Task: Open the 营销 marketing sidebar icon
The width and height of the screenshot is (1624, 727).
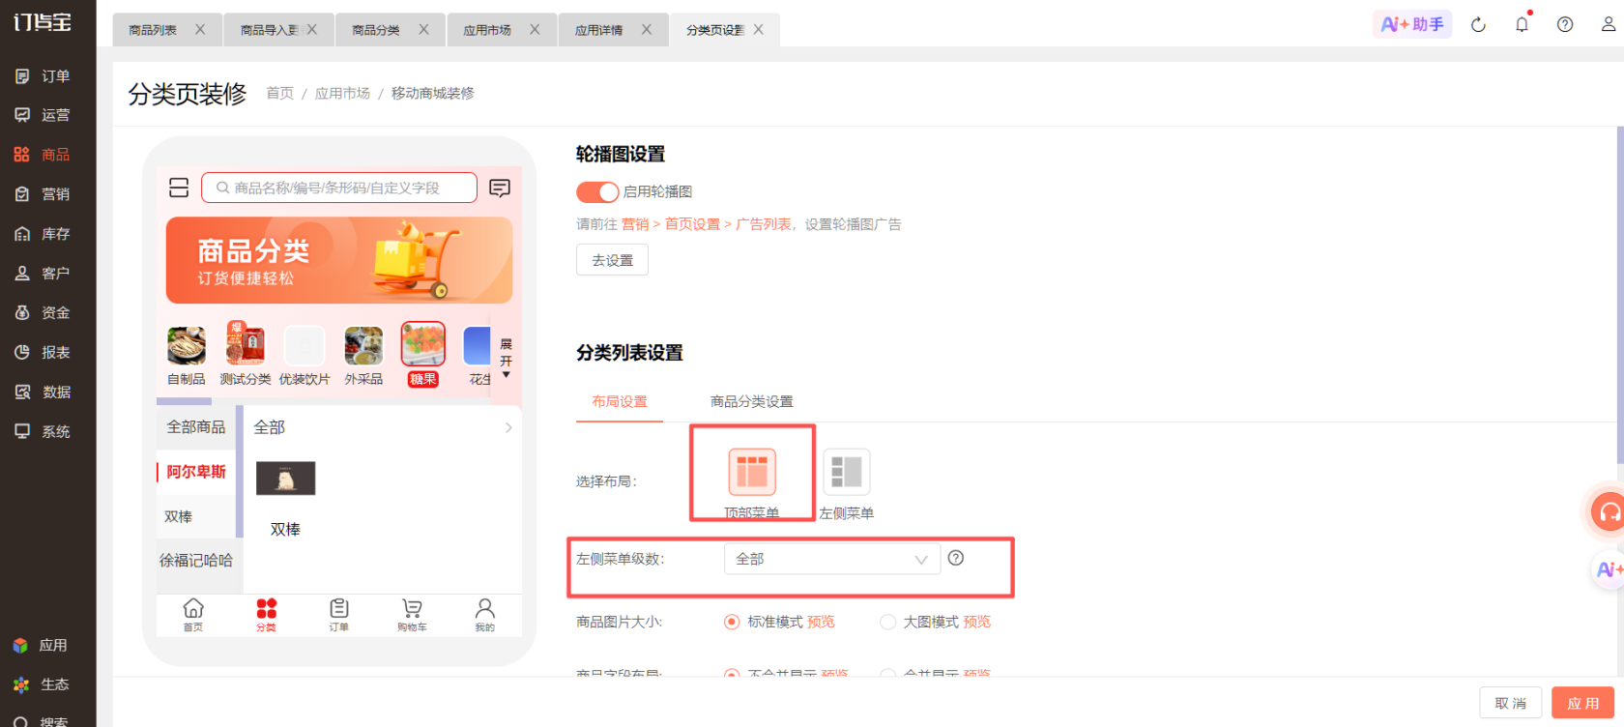Action: click(22, 194)
